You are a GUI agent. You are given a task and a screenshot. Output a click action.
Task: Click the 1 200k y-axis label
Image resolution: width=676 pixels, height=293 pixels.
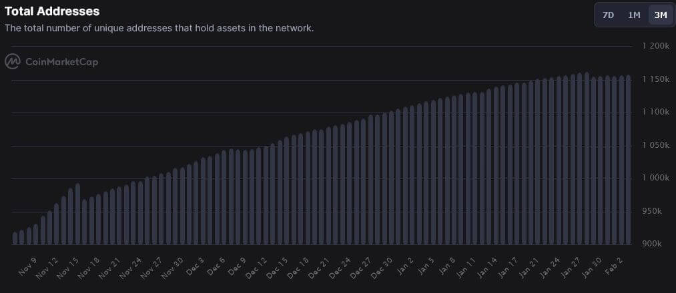click(656, 46)
